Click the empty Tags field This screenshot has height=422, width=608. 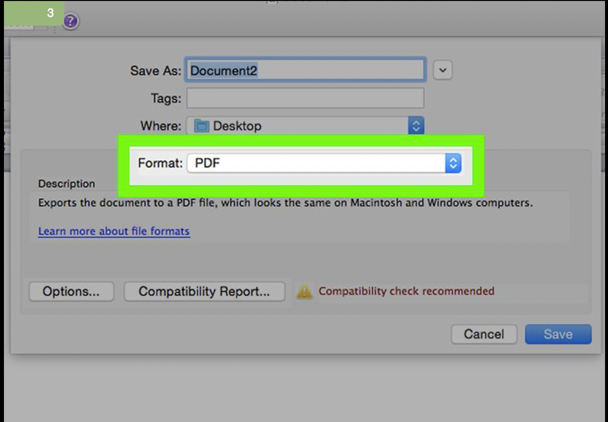(305, 98)
